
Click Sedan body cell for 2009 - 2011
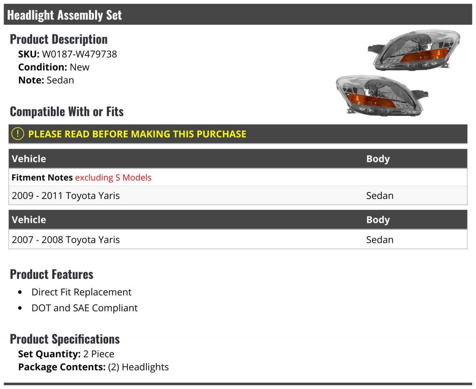coord(380,195)
